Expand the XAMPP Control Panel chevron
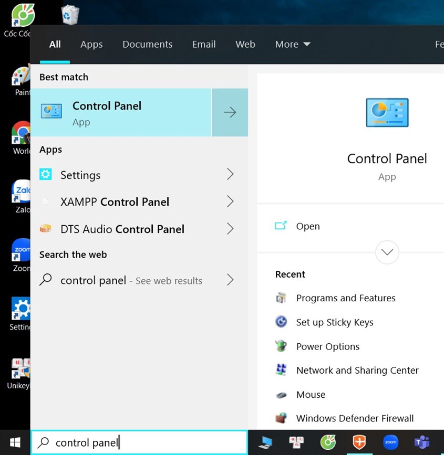This screenshot has width=444, height=455. pyautogui.click(x=230, y=202)
